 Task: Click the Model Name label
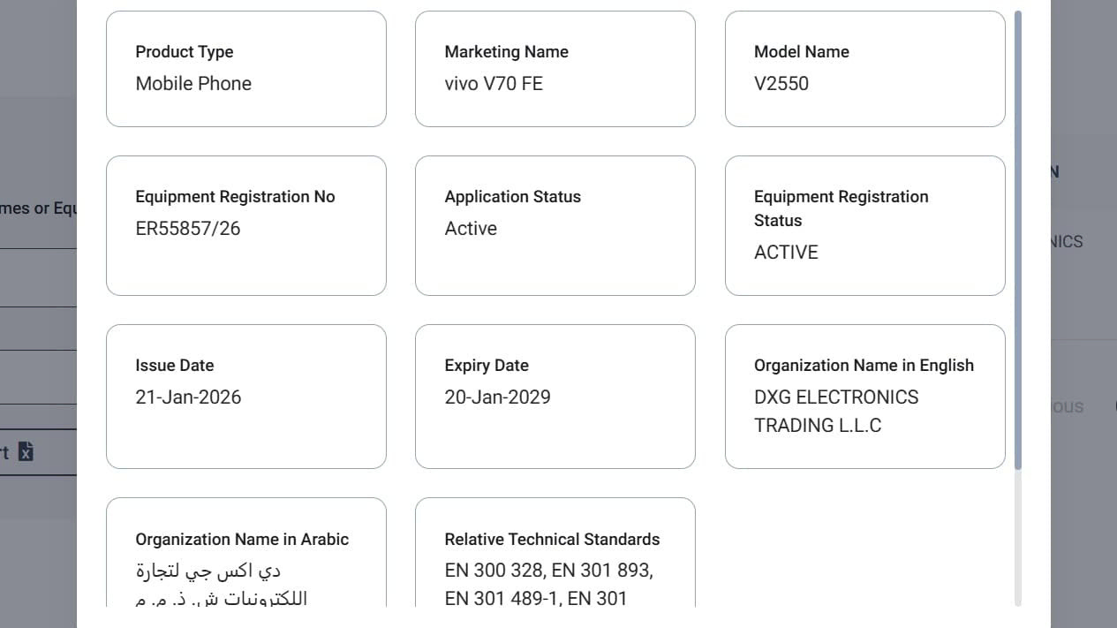pos(801,52)
